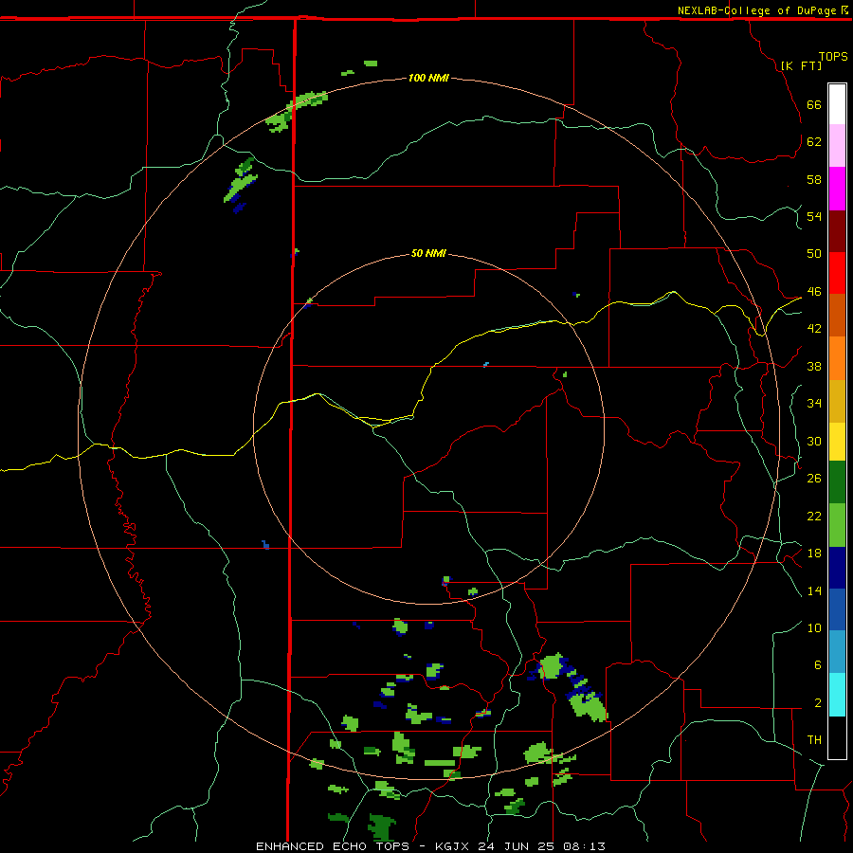This screenshot has height=853, width=853.
Task: Click the 100 NMI range ring label
Action: click(428, 78)
